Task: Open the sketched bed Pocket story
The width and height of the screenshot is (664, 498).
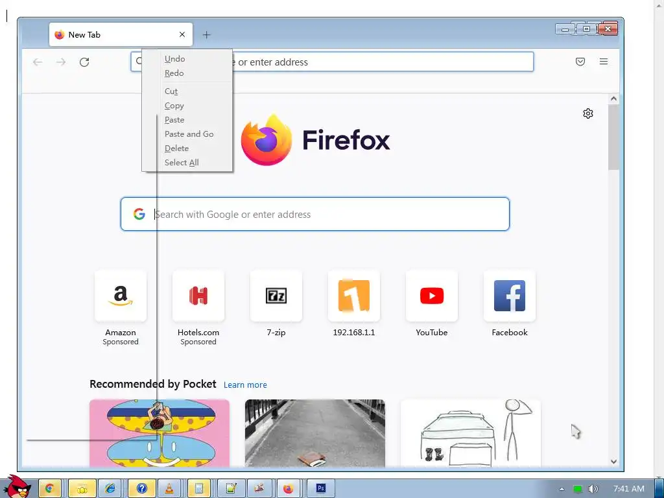Action: click(471, 433)
